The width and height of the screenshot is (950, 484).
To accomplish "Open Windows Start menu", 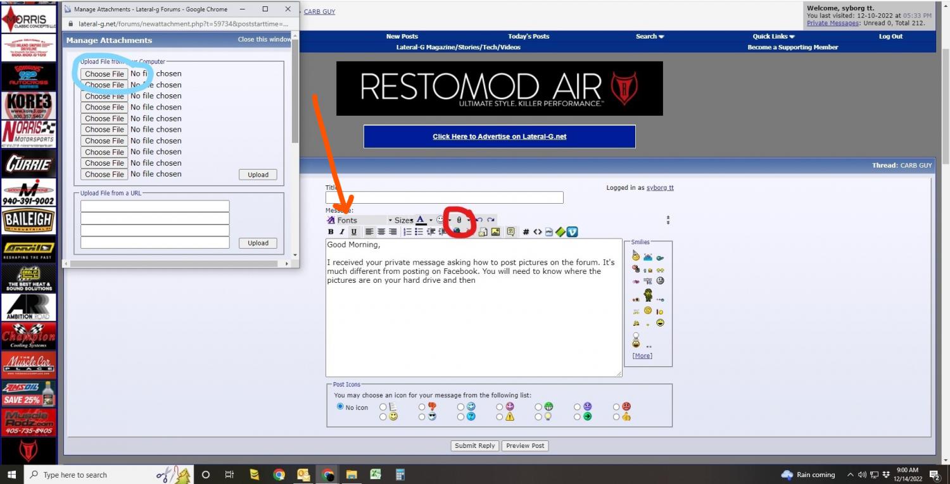I will click(x=11, y=475).
